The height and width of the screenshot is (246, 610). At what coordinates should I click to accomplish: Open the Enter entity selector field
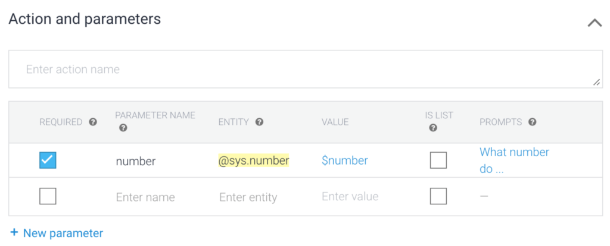click(x=248, y=197)
